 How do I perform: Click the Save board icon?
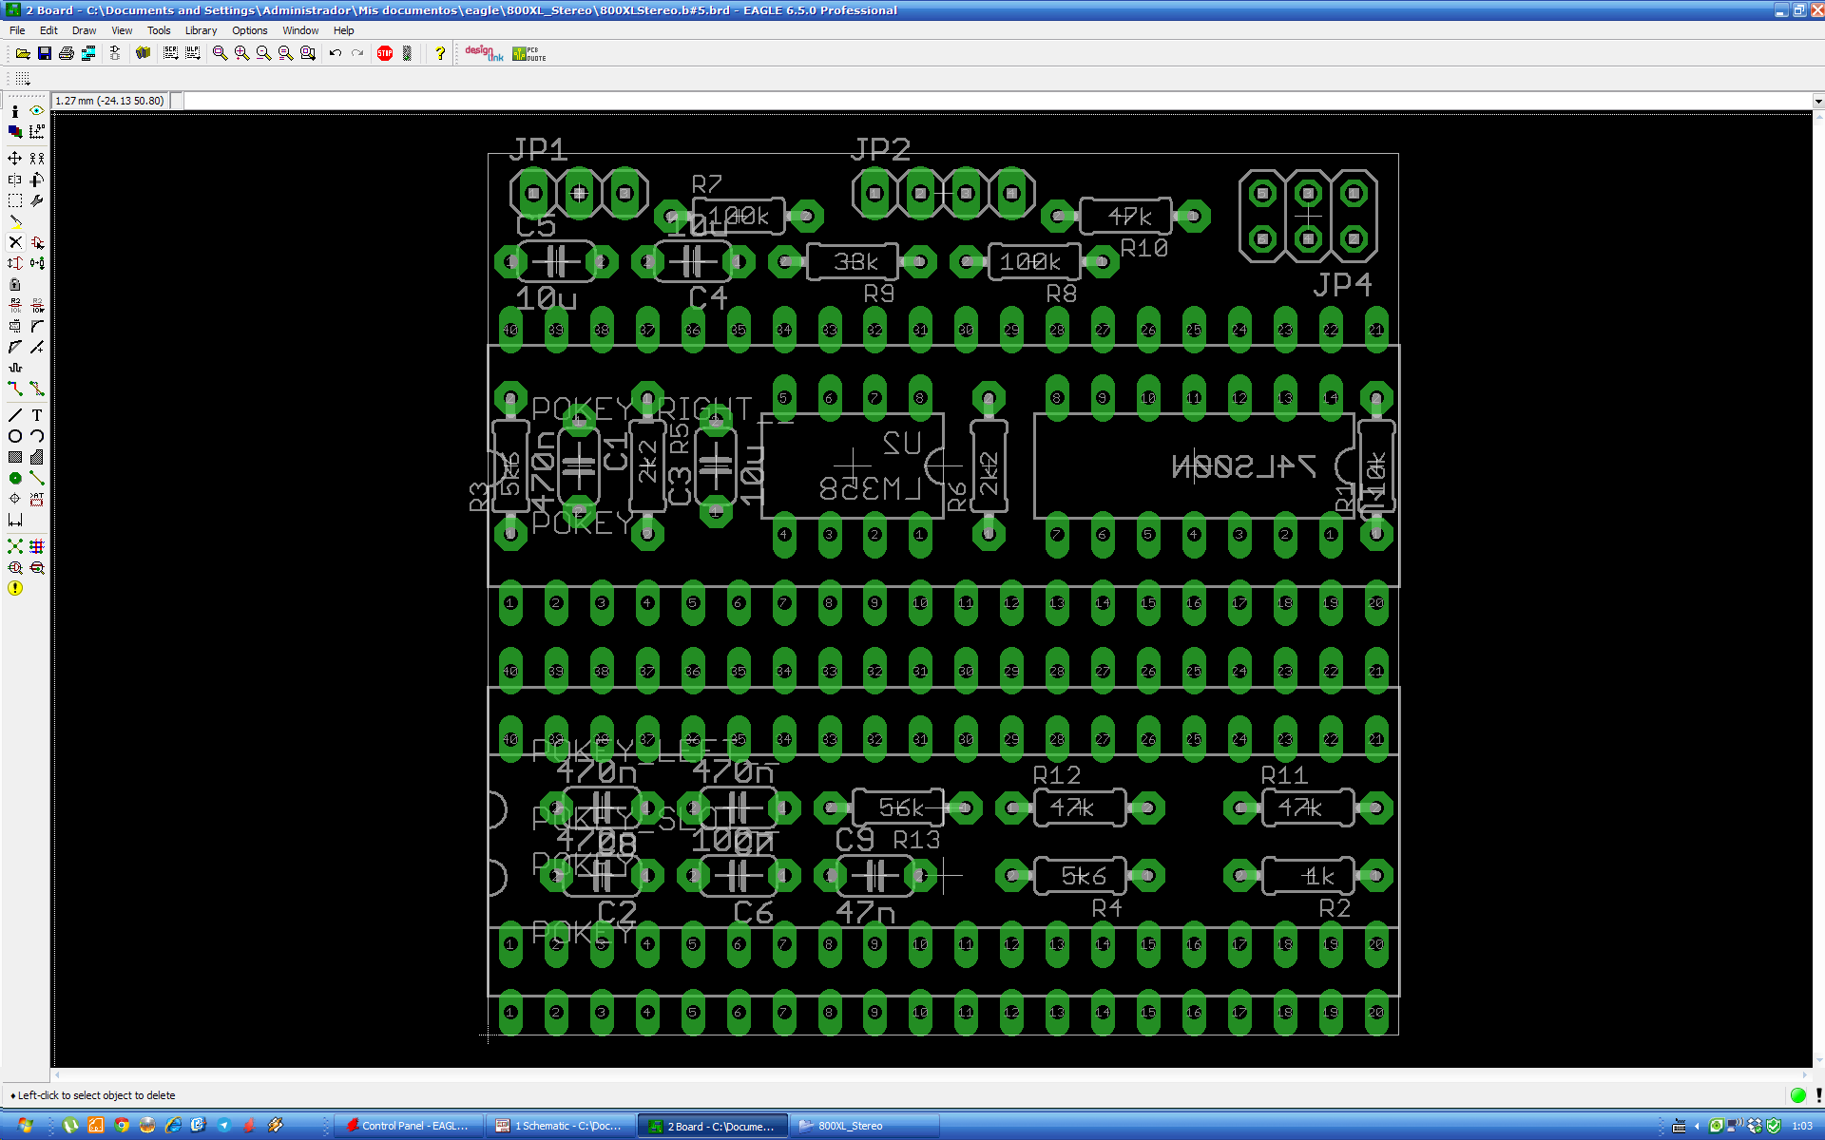45,53
